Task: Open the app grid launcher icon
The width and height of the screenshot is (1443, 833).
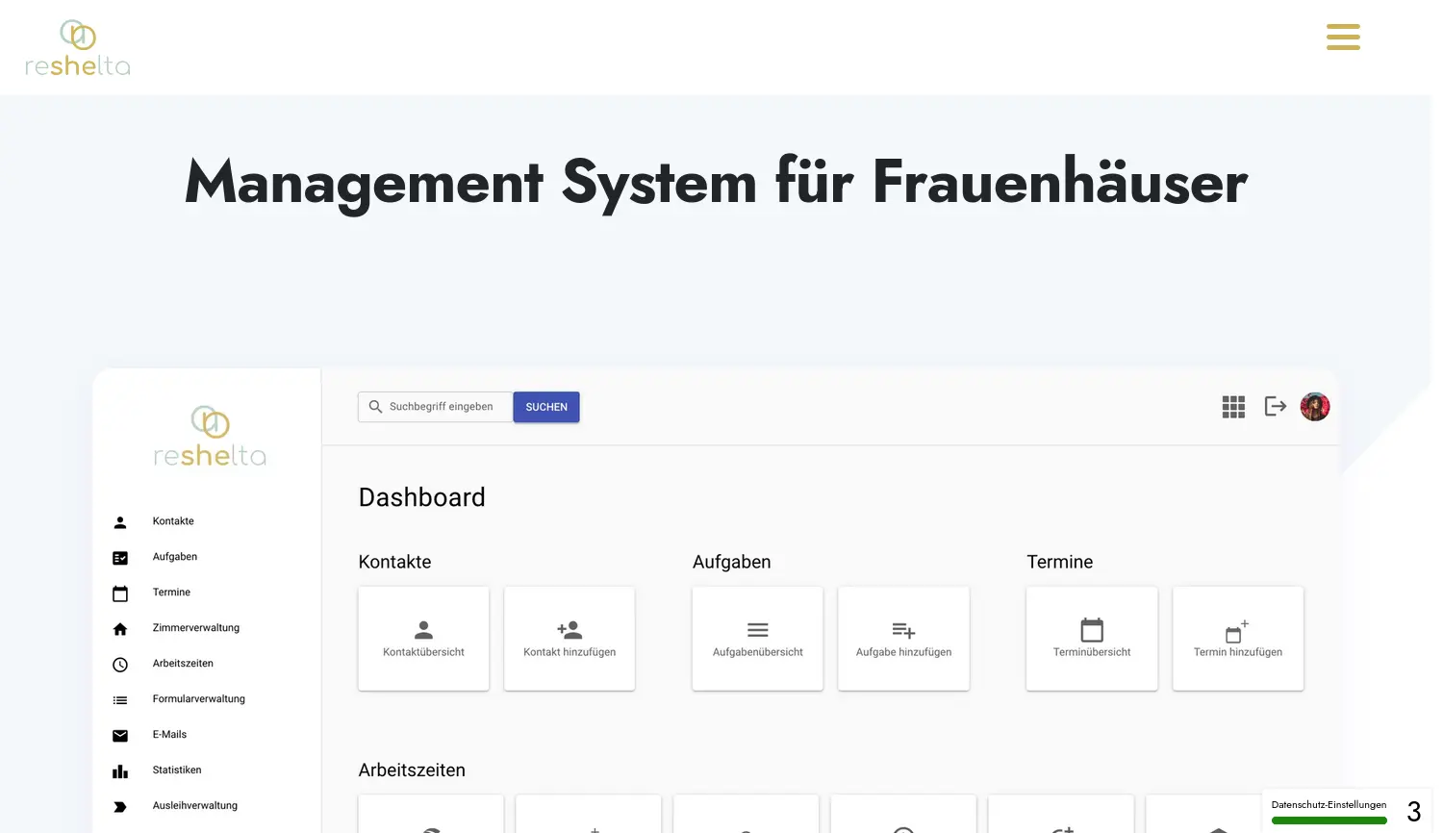Action: click(x=1232, y=406)
